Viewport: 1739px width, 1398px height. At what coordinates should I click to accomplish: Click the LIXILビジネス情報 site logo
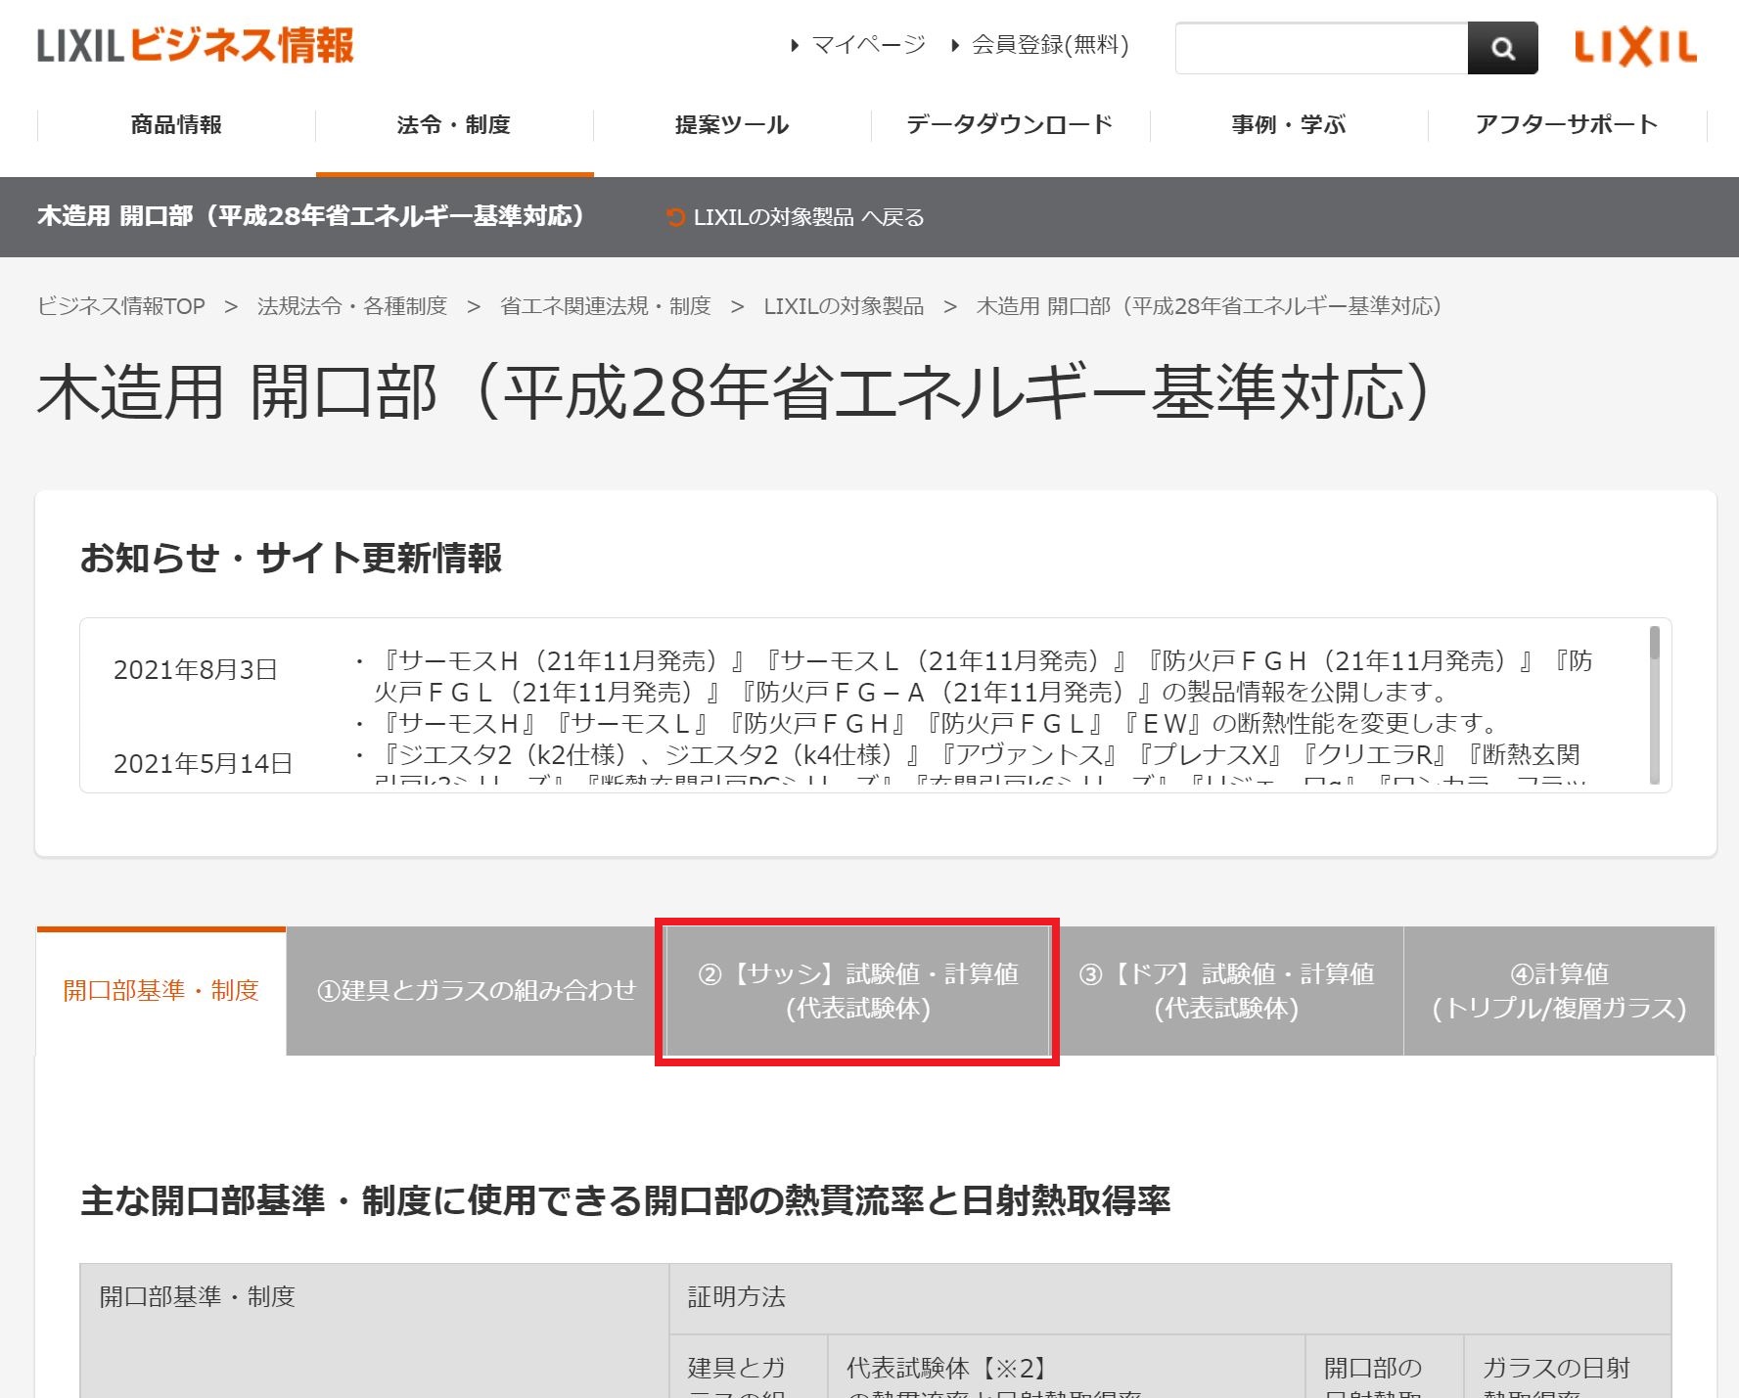pos(196,45)
